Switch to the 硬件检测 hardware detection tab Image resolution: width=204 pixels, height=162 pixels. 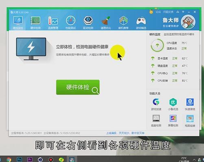[x=35, y=23]
